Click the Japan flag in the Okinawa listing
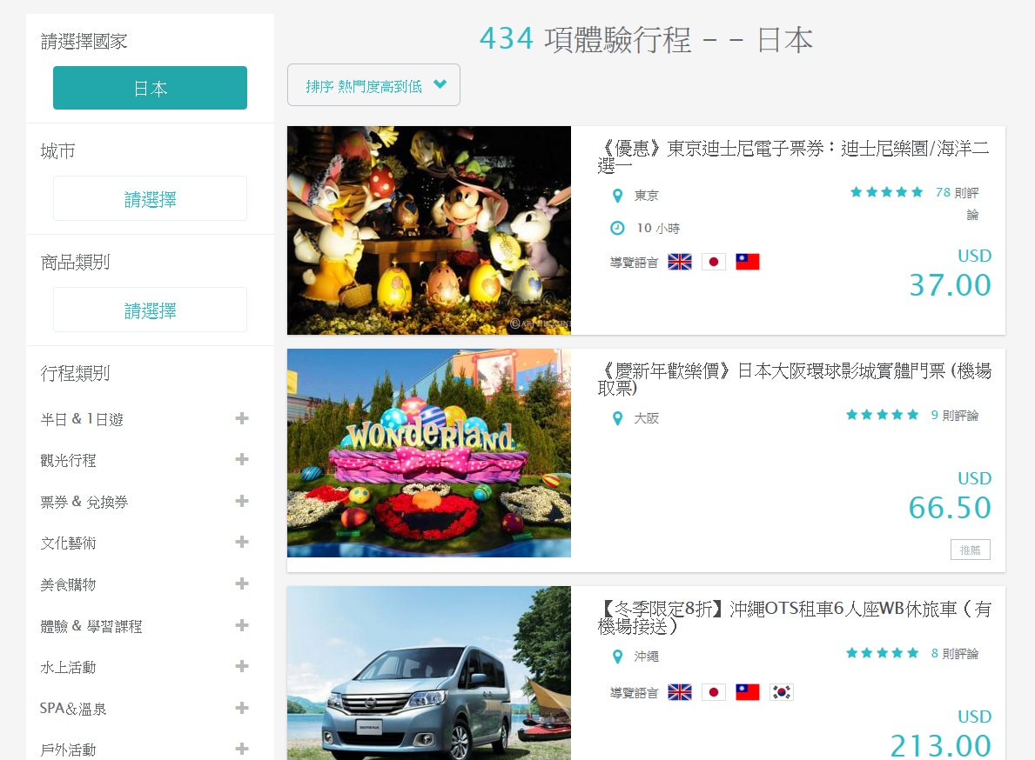The height and width of the screenshot is (760, 1035). click(x=714, y=692)
